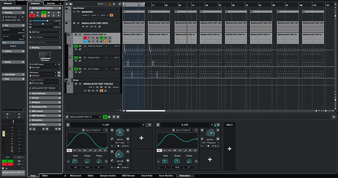This screenshot has height=178, width=338.
Task: Add a modulator to Slot 3
Action: click(x=229, y=149)
